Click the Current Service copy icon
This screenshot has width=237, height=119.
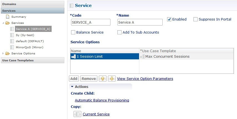tap(77, 114)
